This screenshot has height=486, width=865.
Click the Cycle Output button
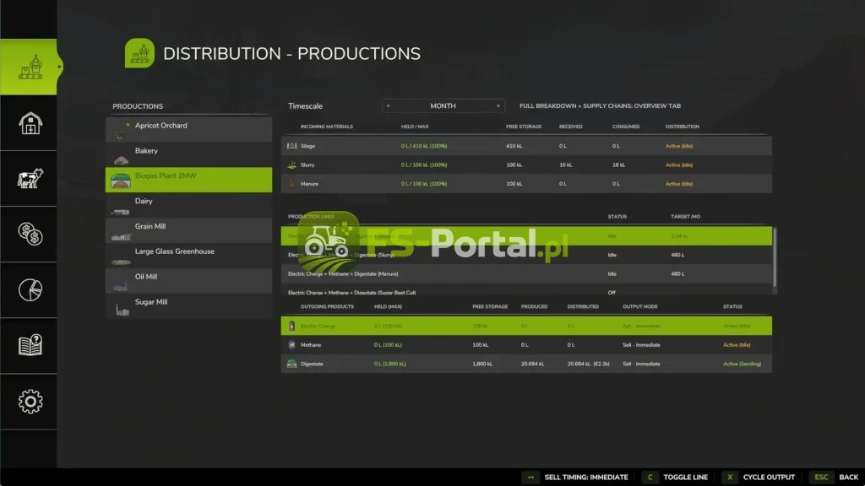pos(769,478)
